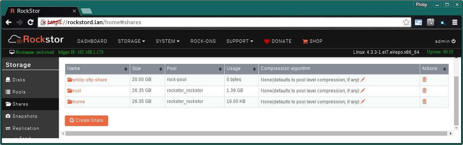The height and width of the screenshot is (145, 463).
Task: Sort table by Size column
Action: tap(161, 69)
